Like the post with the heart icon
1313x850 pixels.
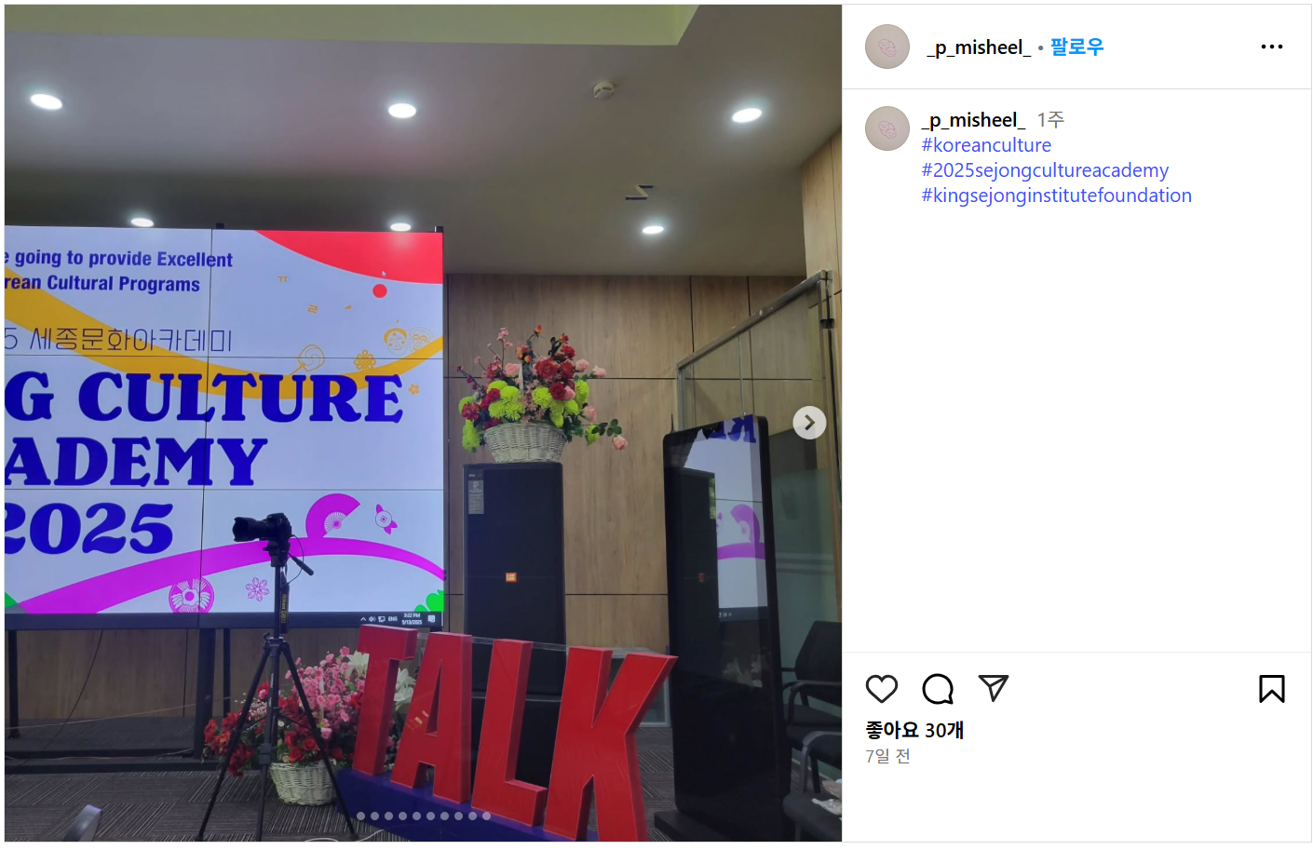[881, 689]
